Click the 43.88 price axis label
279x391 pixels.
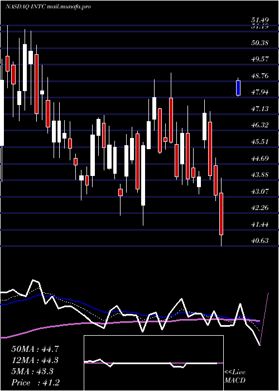point(259,174)
